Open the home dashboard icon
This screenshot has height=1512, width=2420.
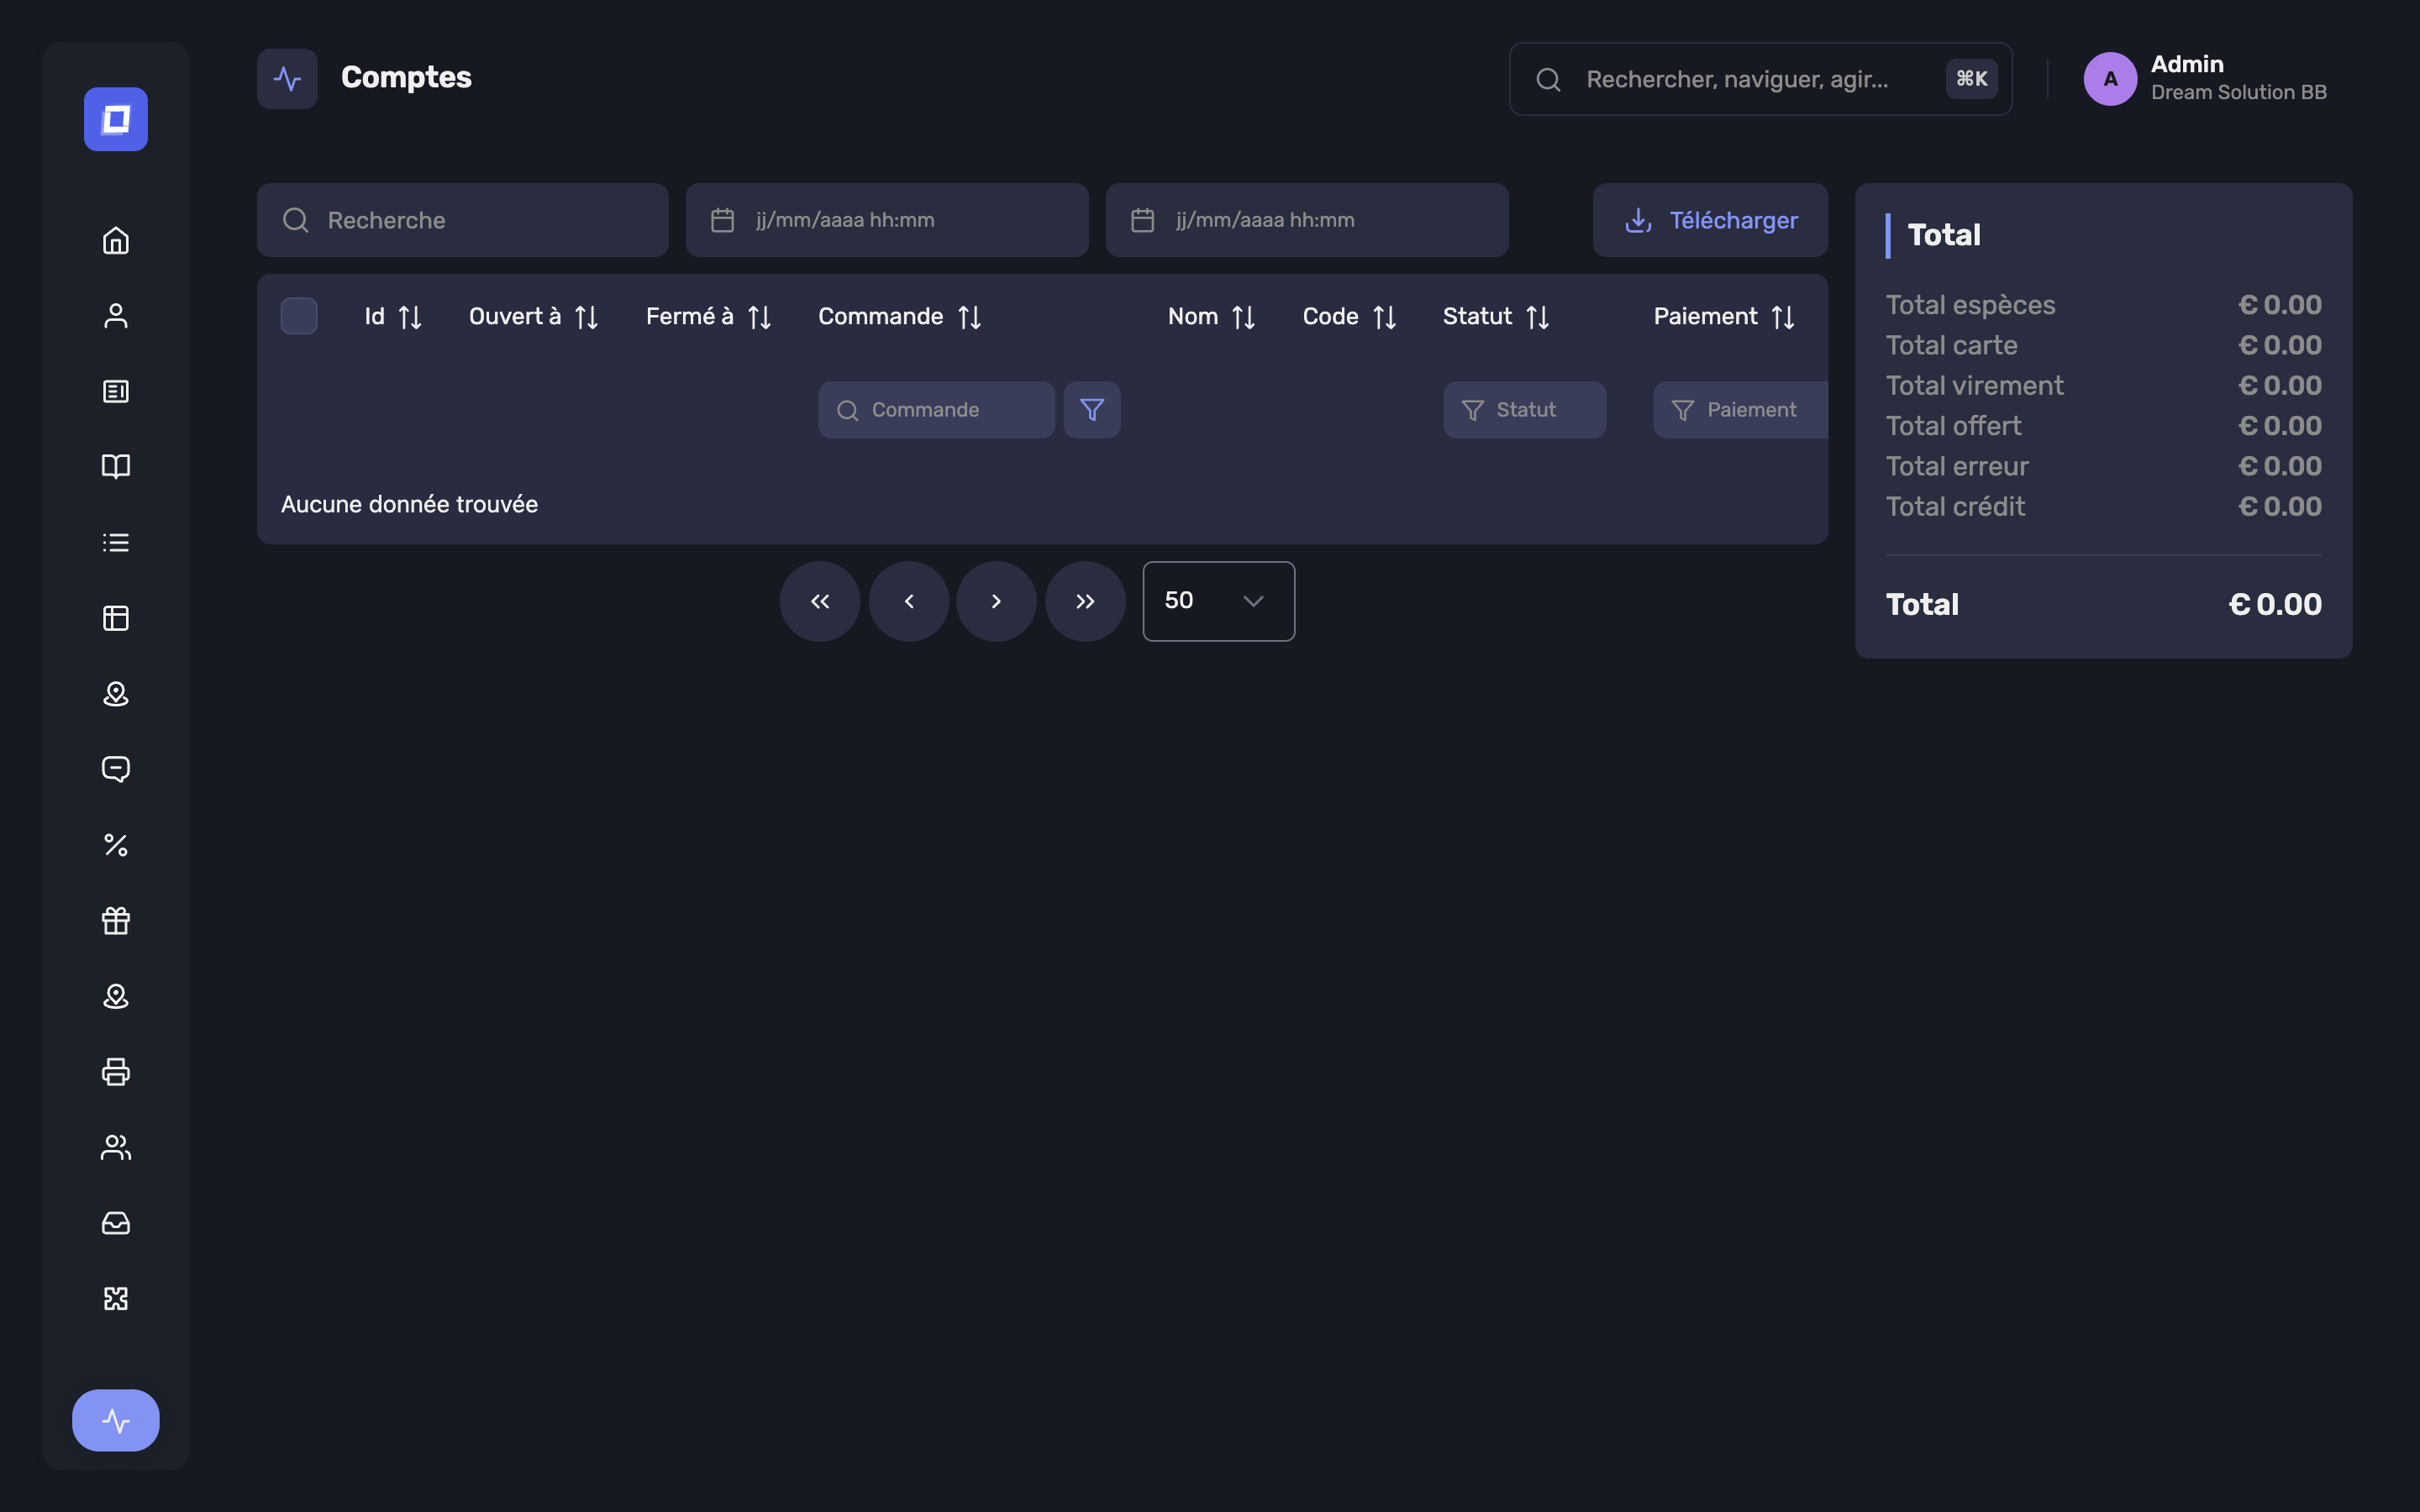tap(116, 240)
